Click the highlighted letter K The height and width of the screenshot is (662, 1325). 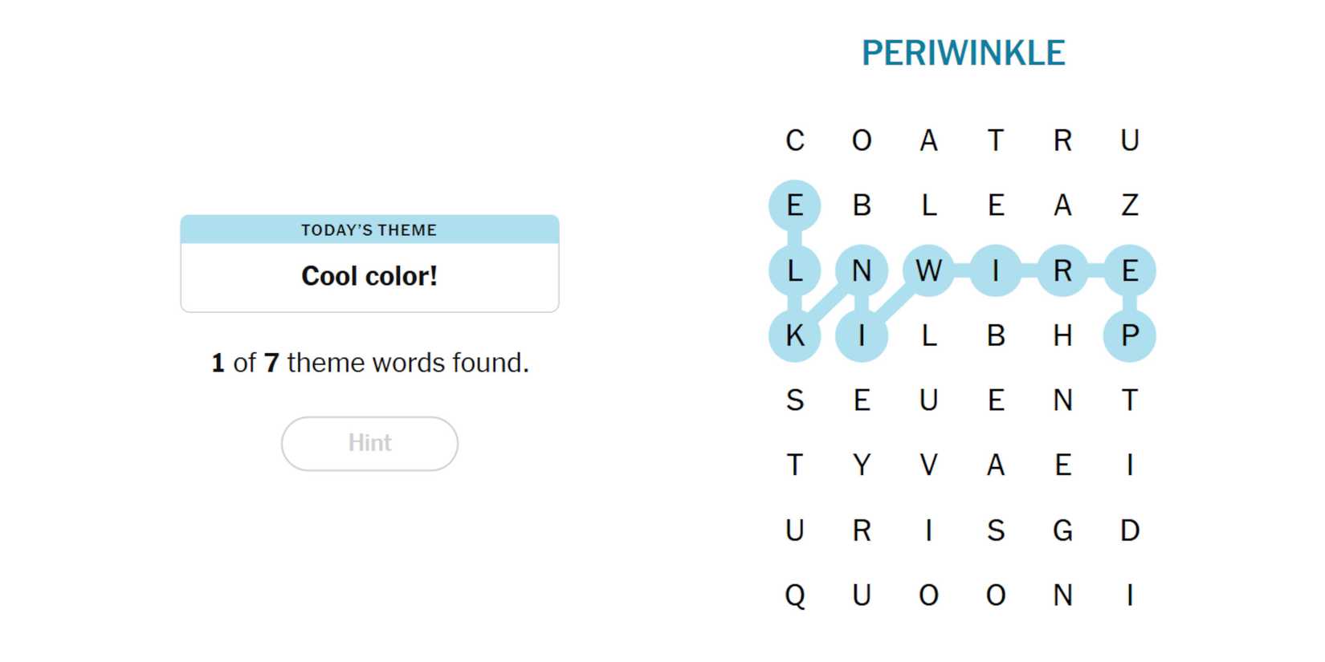794,335
